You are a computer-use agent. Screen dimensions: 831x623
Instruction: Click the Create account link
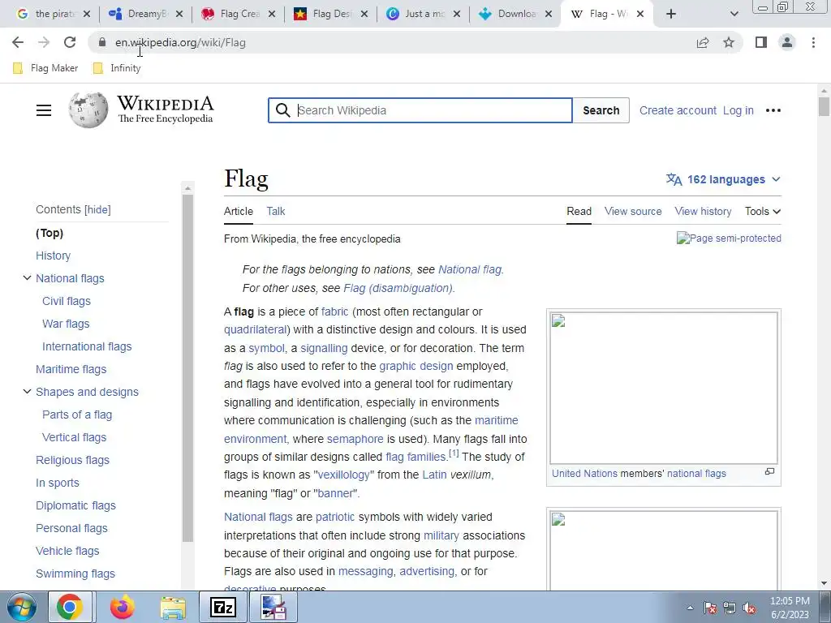(x=678, y=110)
